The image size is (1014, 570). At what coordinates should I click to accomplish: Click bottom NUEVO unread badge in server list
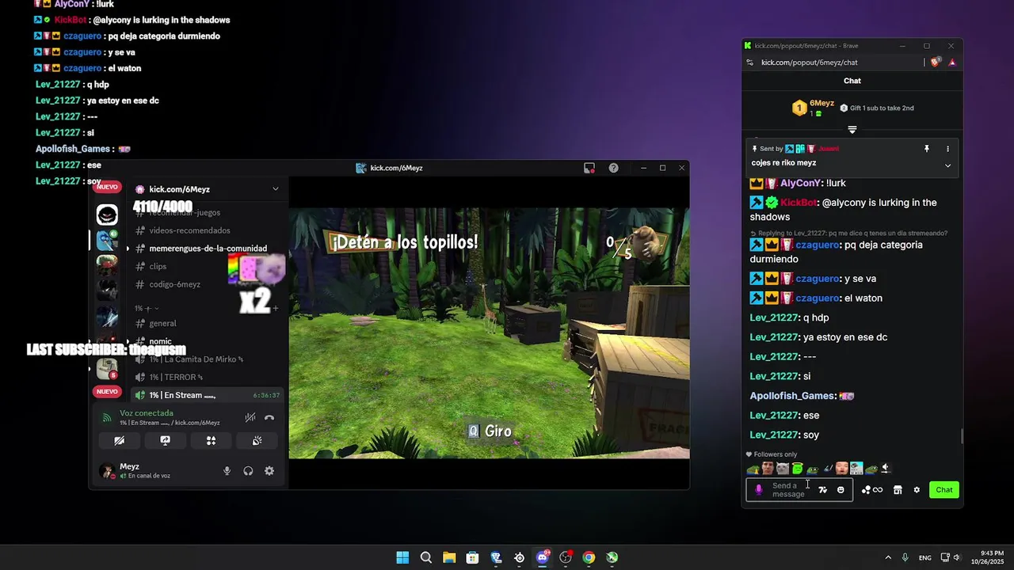(x=107, y=391)
